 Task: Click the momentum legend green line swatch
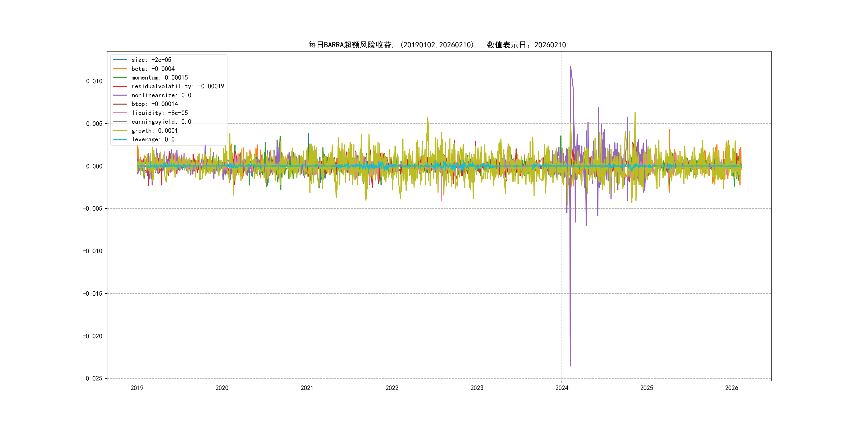coord(120,77)
